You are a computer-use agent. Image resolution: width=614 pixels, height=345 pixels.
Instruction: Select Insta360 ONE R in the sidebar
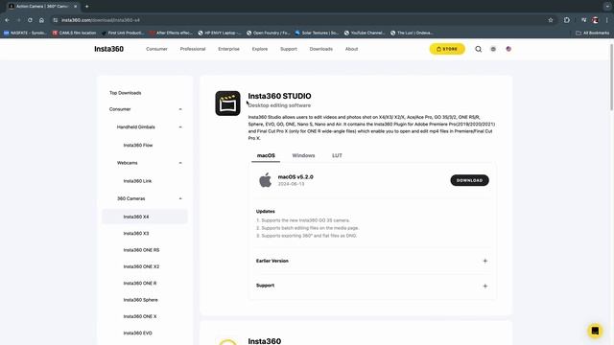coord(140,284)
